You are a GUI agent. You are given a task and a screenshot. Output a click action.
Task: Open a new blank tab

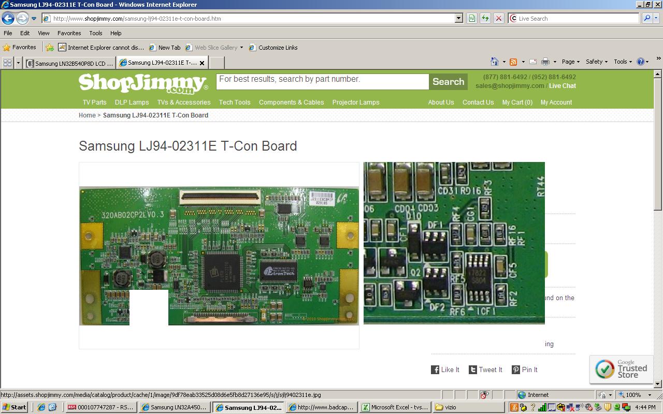[217, 63]
